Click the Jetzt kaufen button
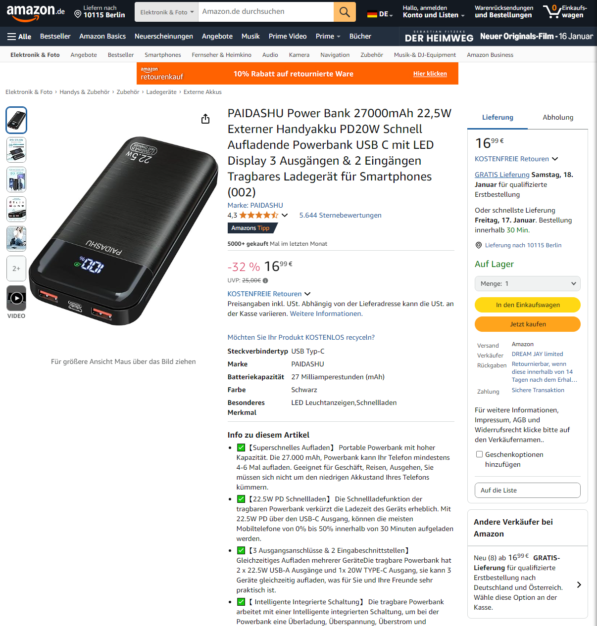The height and width of the screenshot is (626, 597). (528, 324)
